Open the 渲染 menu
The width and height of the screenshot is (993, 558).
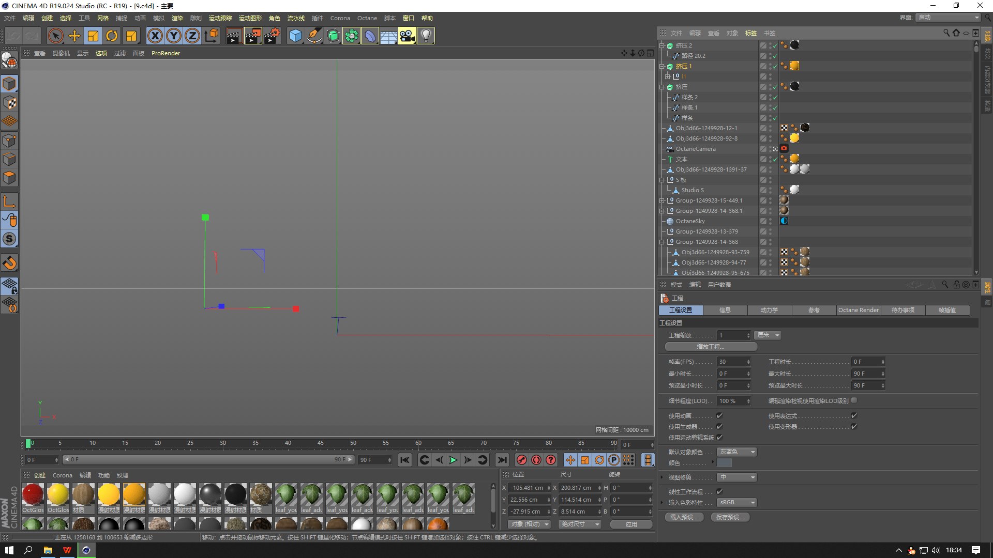click(177, 18)
